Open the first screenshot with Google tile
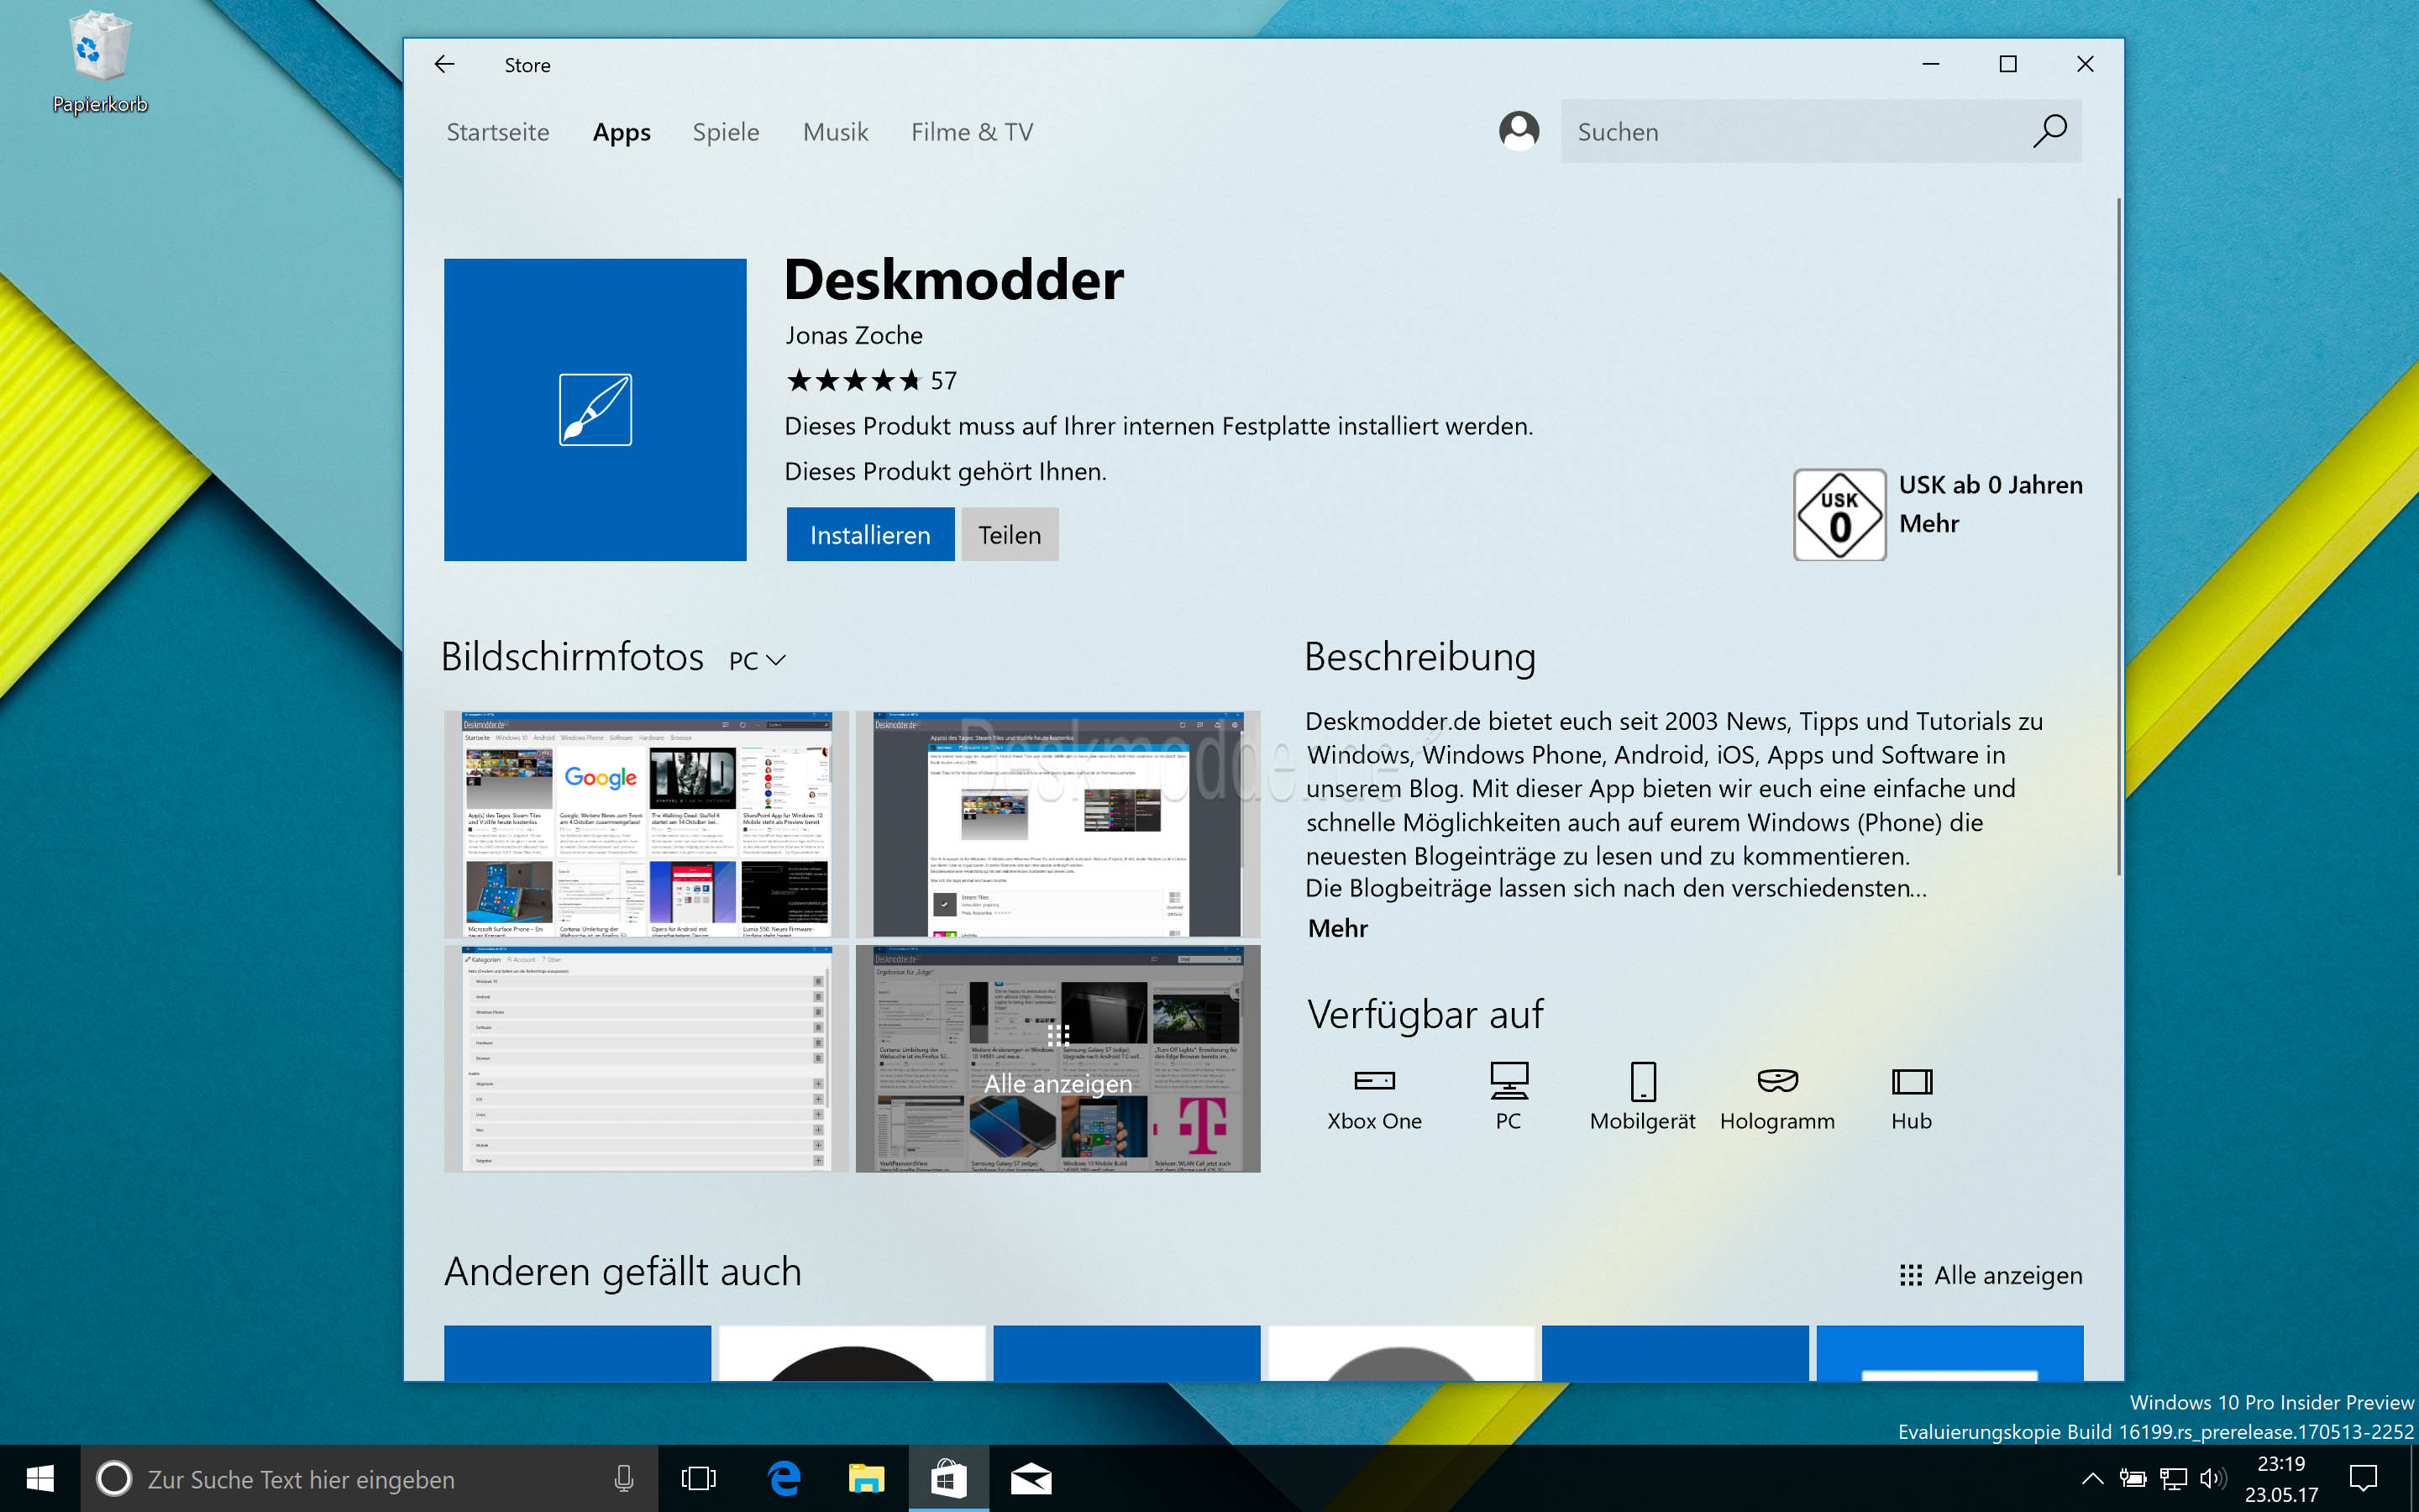 click(x=647, y=824)
